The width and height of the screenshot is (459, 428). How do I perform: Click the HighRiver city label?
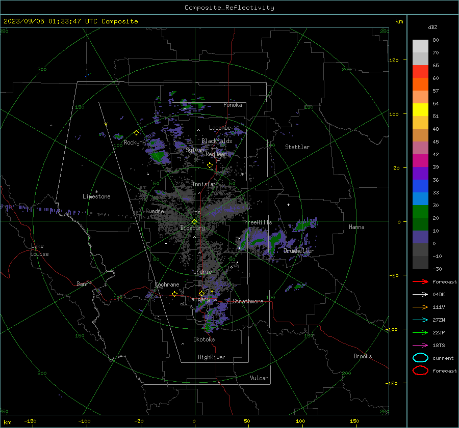pyautogui.click(x=211, y=357)
